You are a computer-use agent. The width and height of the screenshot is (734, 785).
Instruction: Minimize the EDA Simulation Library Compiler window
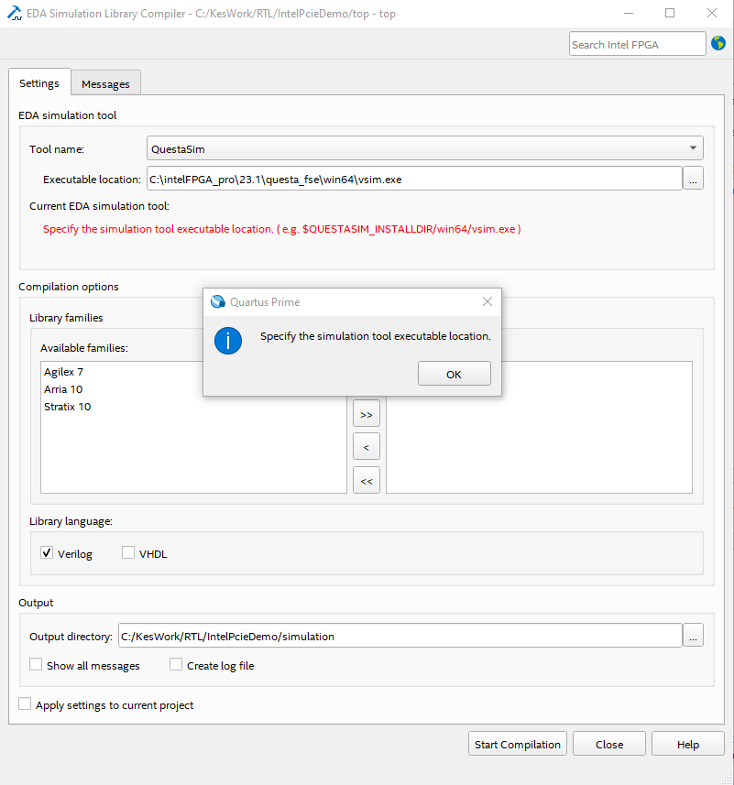(x=629, y=13)
